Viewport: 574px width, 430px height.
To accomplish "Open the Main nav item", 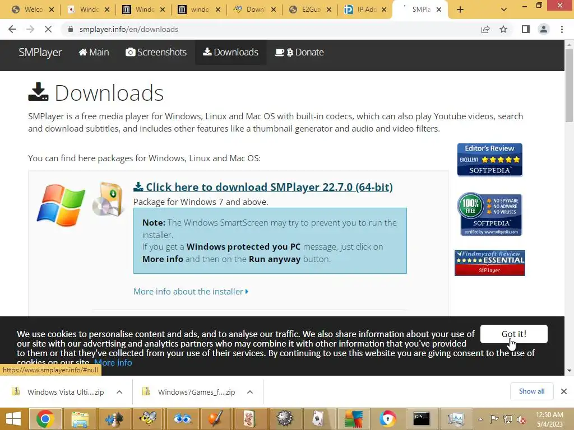I will [94, 52].
